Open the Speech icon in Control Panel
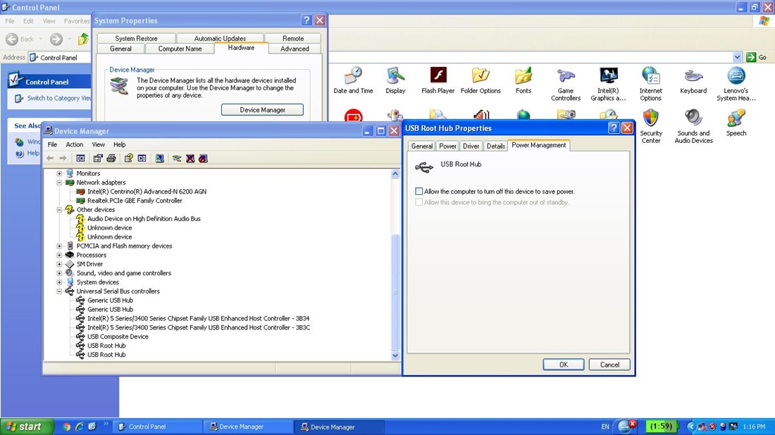The height and width of the screenshot is (435, 775). point(736,123)
